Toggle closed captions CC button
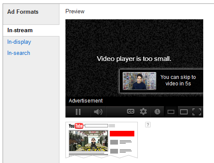Screen dimensions: 214x163 [130, 112]
